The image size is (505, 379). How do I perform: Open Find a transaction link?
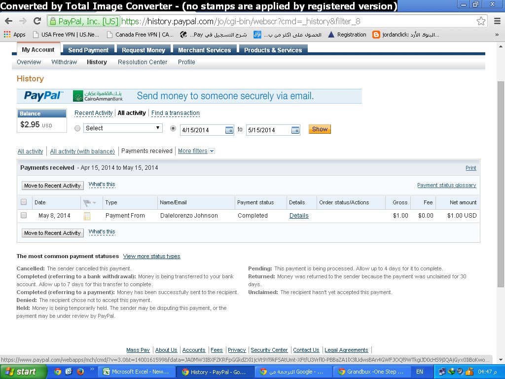click(175, 113)
